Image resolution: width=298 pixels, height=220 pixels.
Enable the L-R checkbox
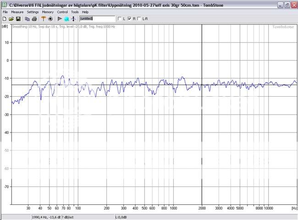pos(139,19)
